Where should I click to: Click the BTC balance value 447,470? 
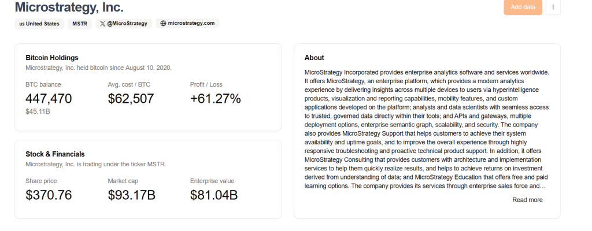coord(49,99)
